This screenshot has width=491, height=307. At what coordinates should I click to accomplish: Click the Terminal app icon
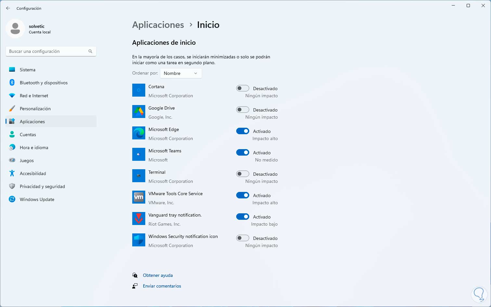click(139, 176)
